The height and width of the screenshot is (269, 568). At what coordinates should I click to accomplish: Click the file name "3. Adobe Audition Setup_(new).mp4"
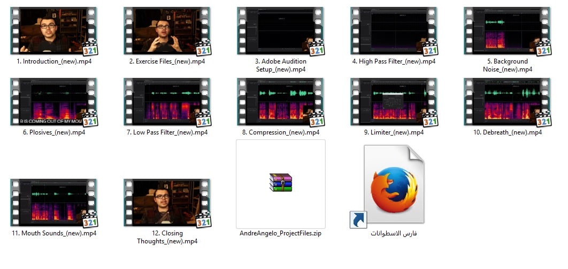tap(281, 65)
